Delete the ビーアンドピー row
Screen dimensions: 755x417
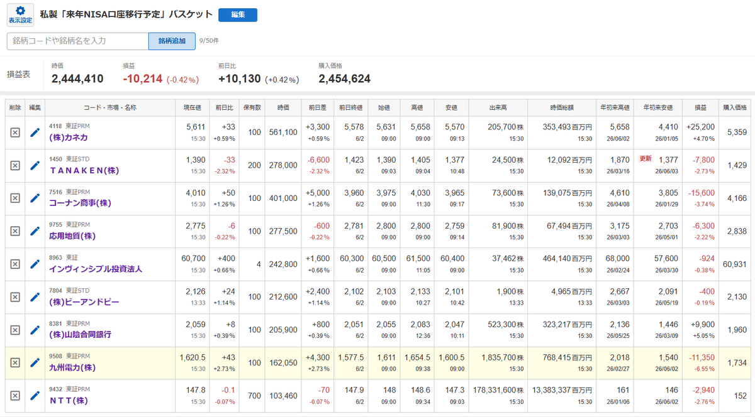pyautogui.click(x=16, y=296)
